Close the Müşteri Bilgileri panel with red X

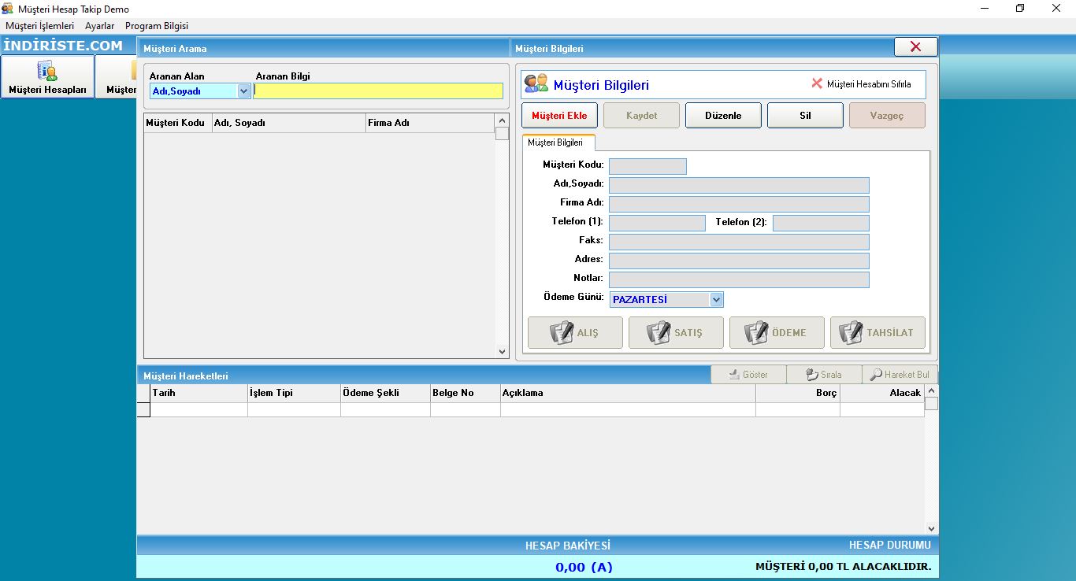pos(915,46)
